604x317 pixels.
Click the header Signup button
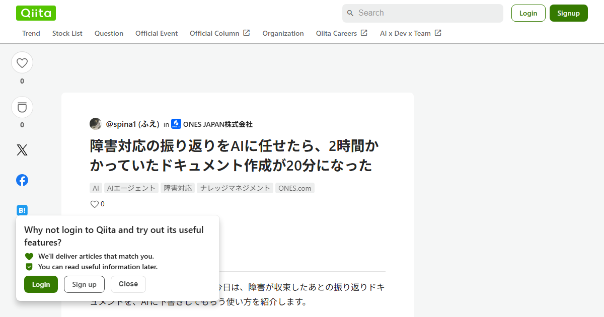[569, 13]
